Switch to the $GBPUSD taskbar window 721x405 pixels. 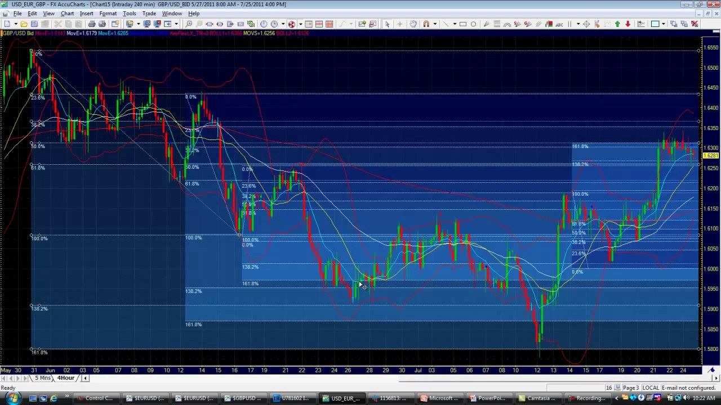point(243,398)
